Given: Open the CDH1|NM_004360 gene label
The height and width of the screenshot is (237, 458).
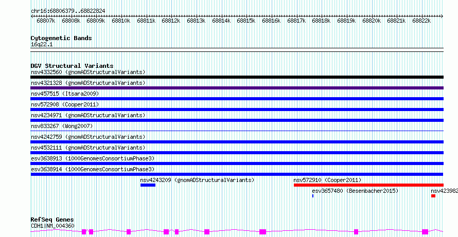Looking at the screenshot, I should click(52, 226).
